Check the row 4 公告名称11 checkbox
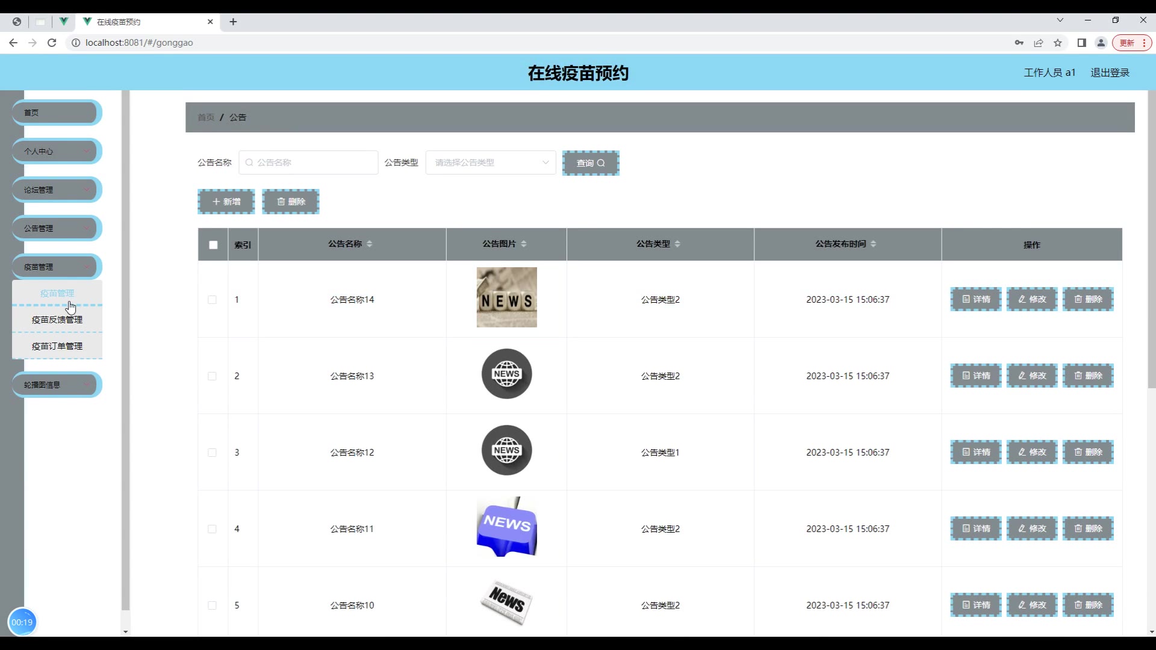The width and height of the screenshot is (1156, 650). click(x=212, y=529)
